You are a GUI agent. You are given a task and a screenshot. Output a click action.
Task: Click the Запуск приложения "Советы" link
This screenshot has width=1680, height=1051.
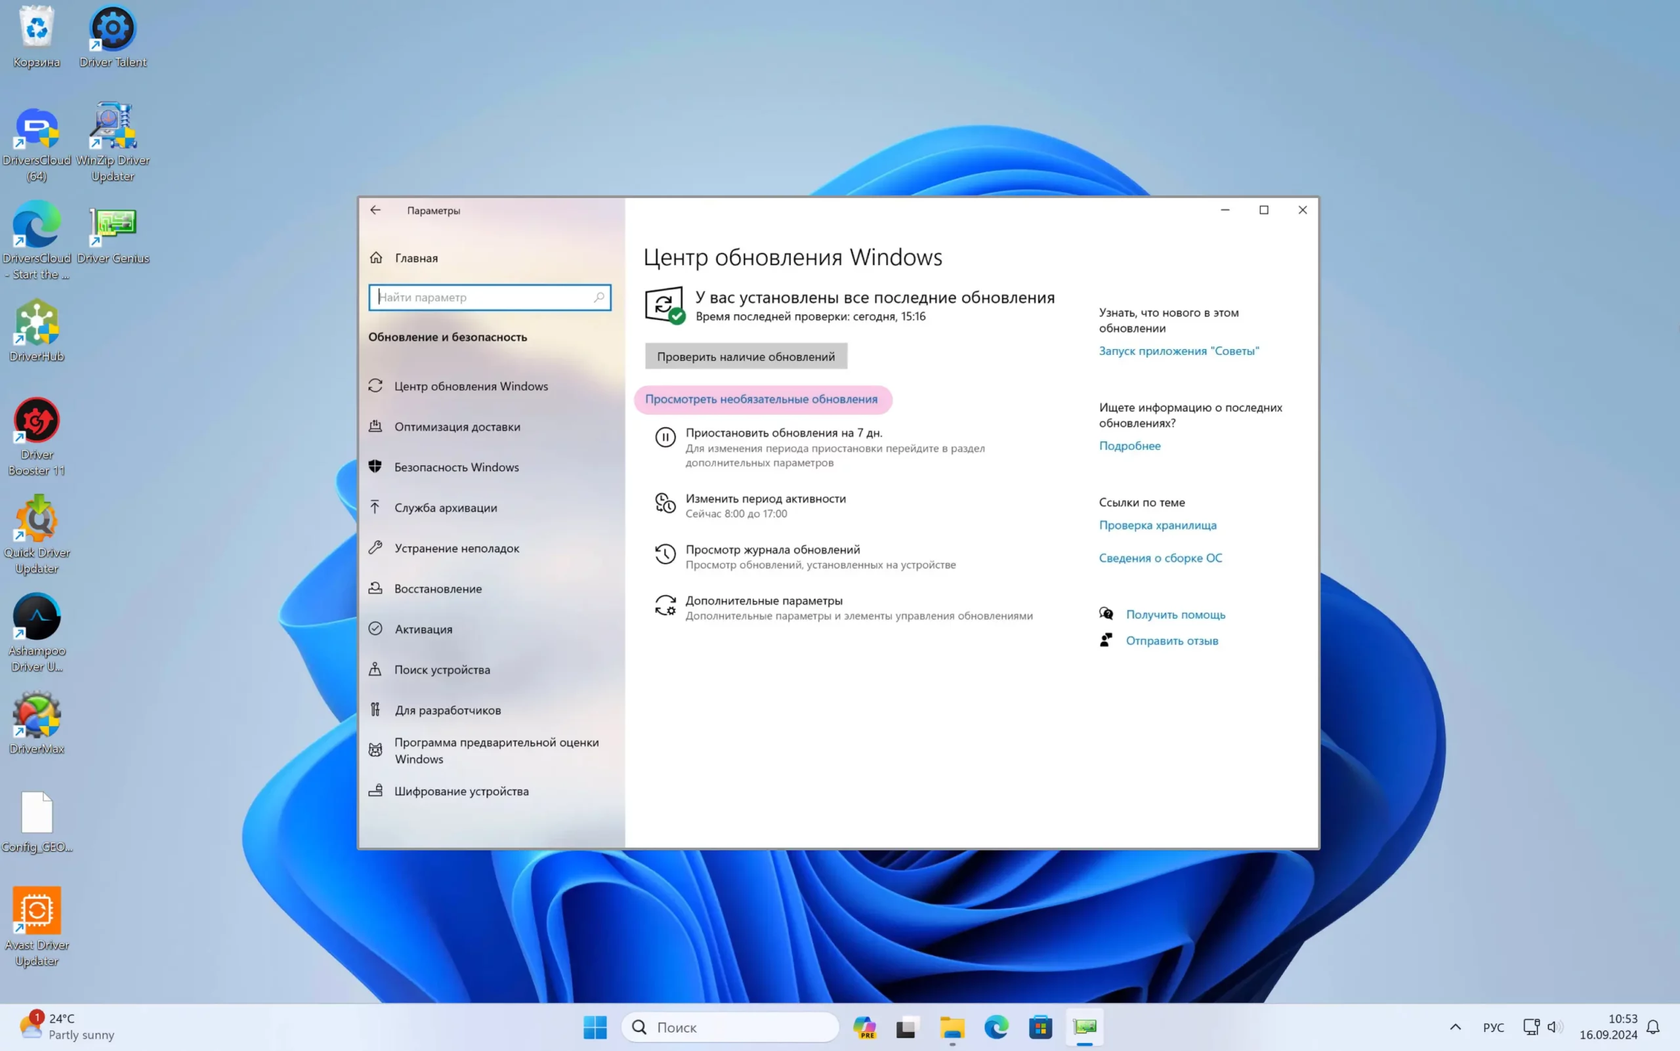(x=1179, y=351)
